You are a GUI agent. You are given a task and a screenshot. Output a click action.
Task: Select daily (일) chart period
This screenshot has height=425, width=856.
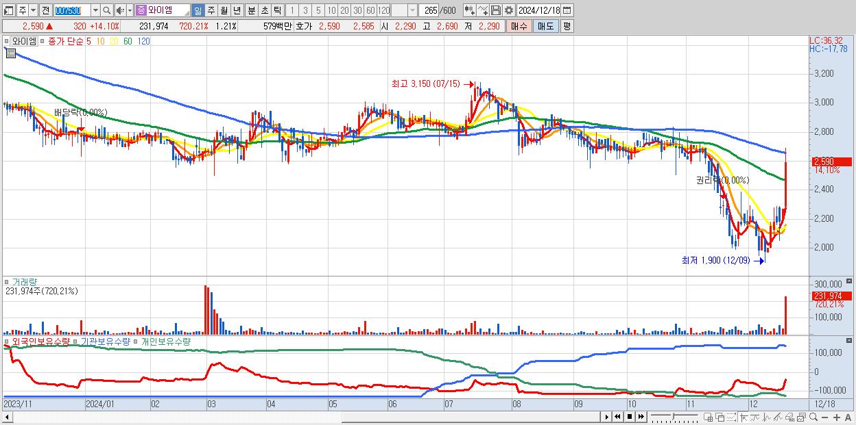point(198,10)
